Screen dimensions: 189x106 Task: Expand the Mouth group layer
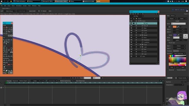(x=140, y=35)
